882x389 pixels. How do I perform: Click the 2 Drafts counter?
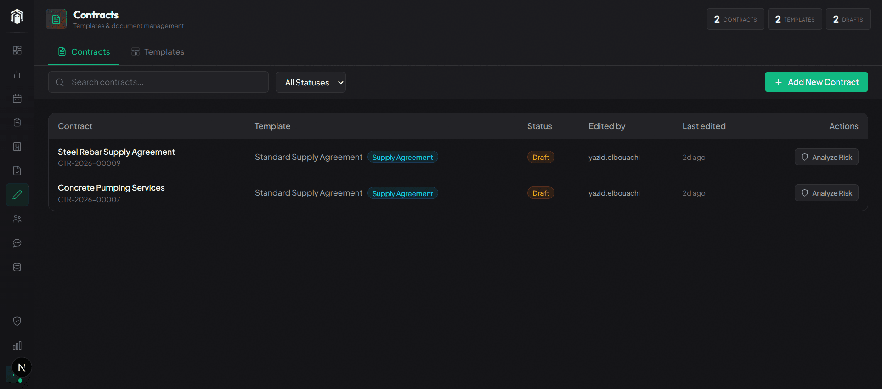[x=848, y=19]
